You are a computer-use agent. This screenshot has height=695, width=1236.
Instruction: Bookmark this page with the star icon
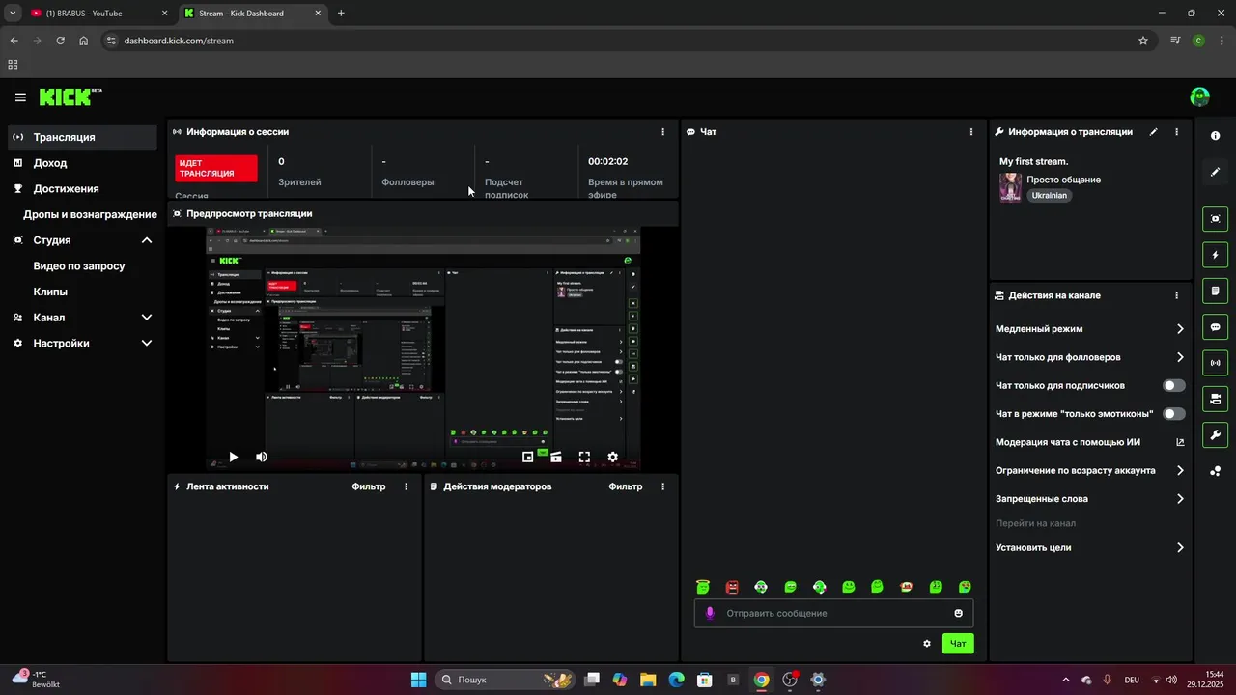pyautogui.click(x=1143, y=41)
